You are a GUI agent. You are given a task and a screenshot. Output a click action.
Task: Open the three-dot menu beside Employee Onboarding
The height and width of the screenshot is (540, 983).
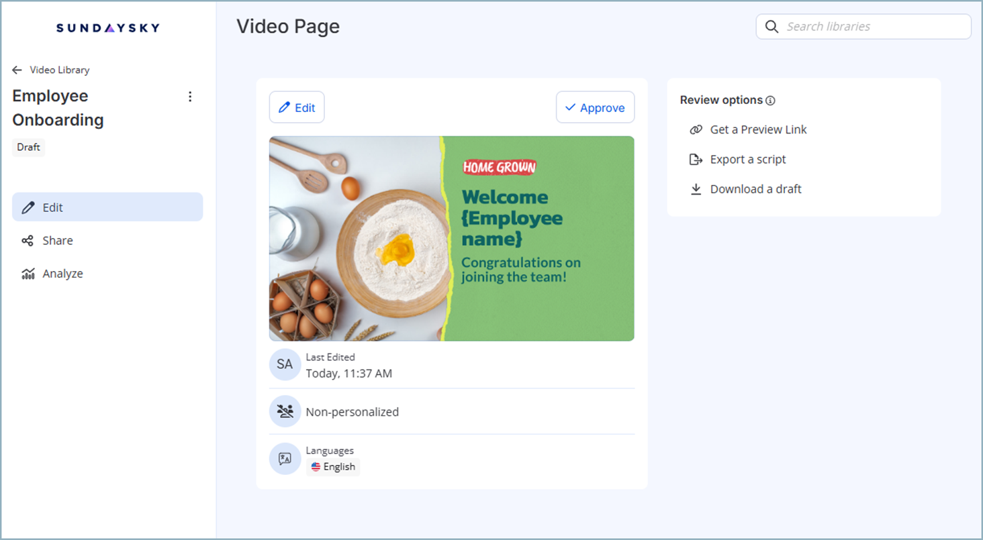tap(190, 97)
